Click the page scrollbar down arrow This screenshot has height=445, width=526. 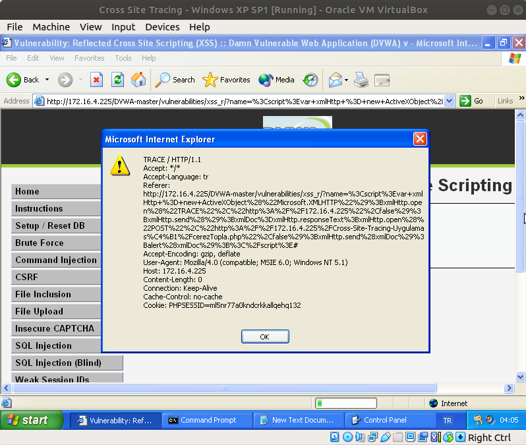point(520,376)
